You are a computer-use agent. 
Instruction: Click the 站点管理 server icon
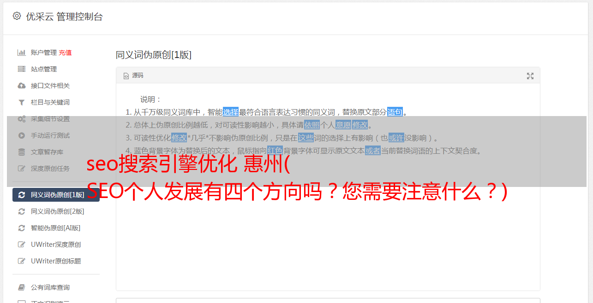click(x=21, y=69)
